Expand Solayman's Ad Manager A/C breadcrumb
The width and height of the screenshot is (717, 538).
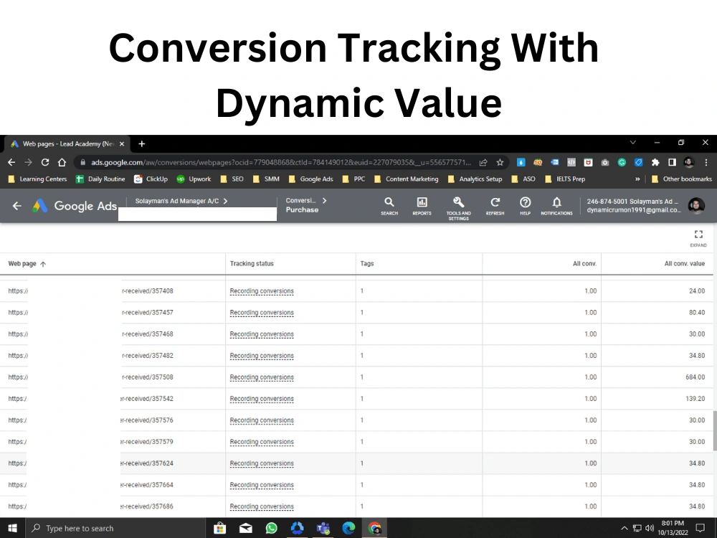click(181, 201)
